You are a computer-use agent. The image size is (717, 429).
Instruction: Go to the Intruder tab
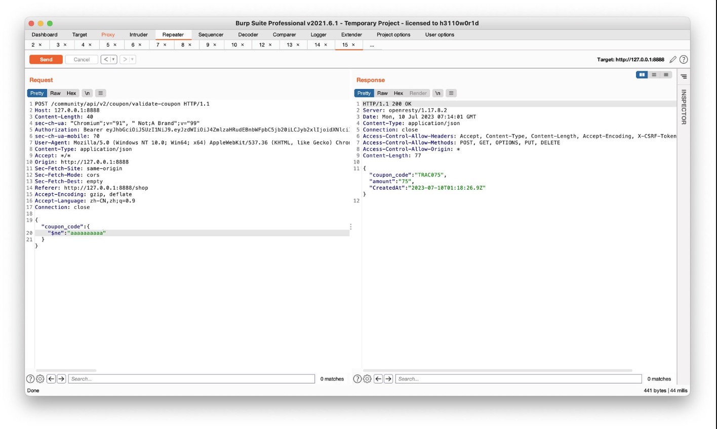[x=139, y=35]
